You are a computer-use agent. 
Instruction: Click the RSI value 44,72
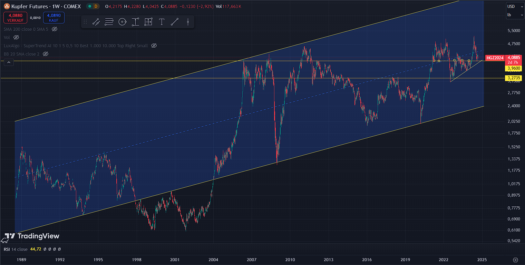pos(36,249)
